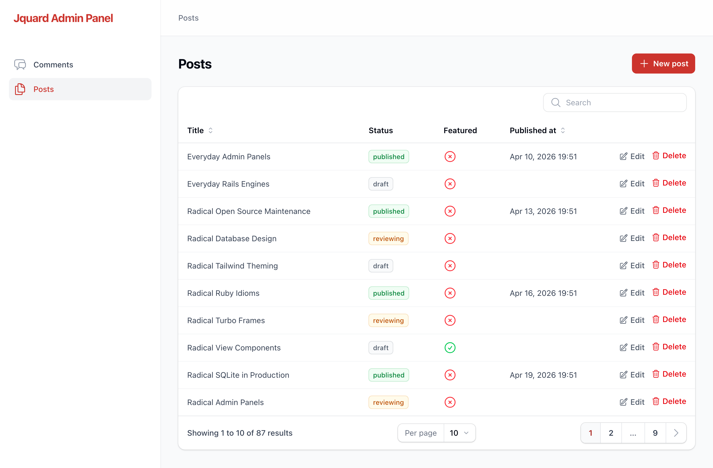Delete the Radical Ruby Idioms post

(669, 292)
